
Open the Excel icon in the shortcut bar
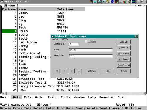100,1
